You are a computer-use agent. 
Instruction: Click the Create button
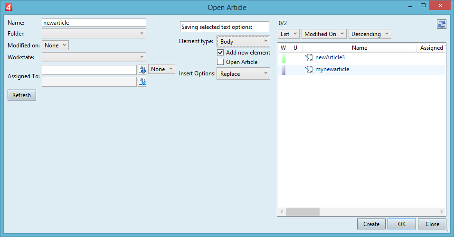371,224
